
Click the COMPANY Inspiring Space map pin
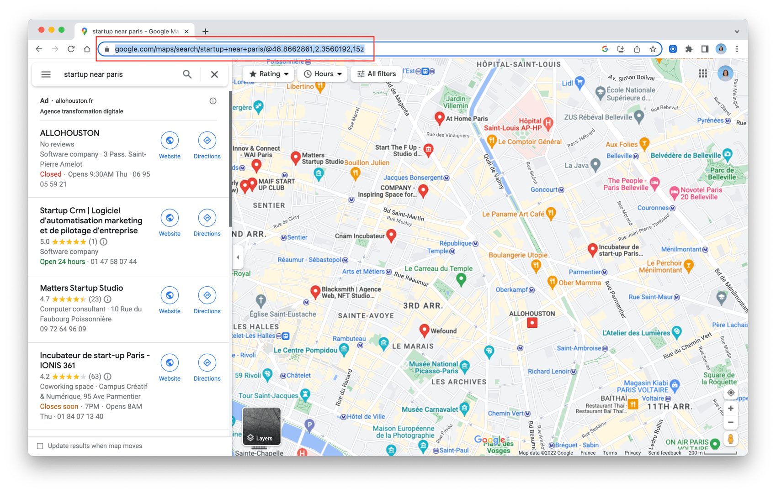coord(423,191)
